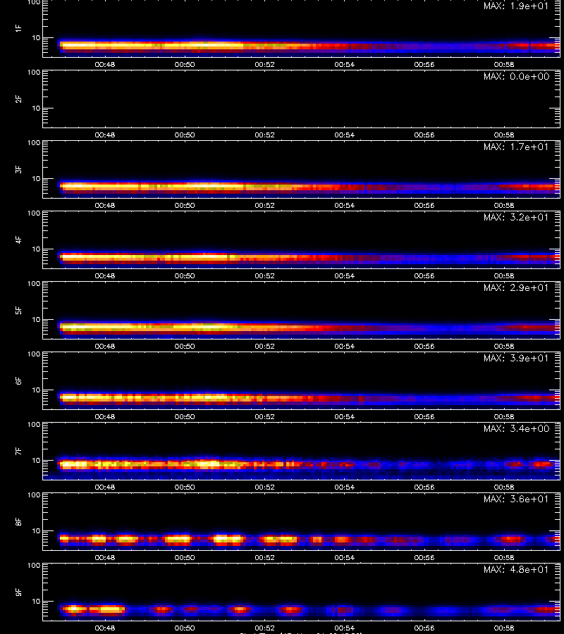
Task: Select '00:56' tick under the 5F panel
Action: pyautogui.click(x=424, y=346)
